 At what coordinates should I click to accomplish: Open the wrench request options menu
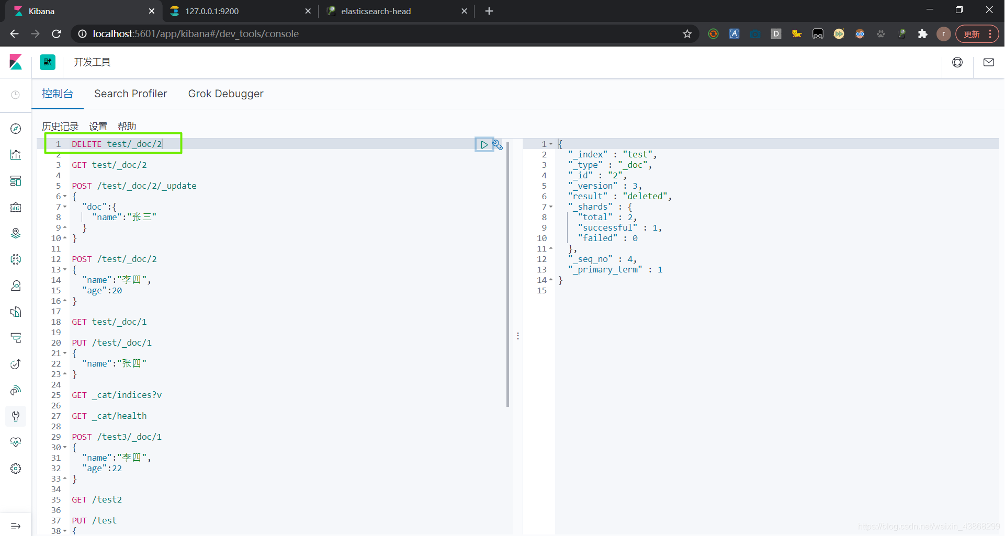(498, 144)
